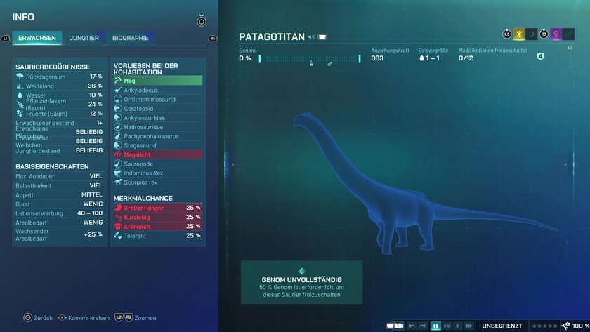
Task: Select the daytime sun lighting toggle
Action: point(519,34)
